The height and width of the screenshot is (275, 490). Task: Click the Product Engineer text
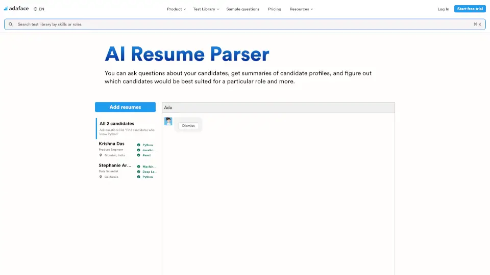click(x=111, y=150)
